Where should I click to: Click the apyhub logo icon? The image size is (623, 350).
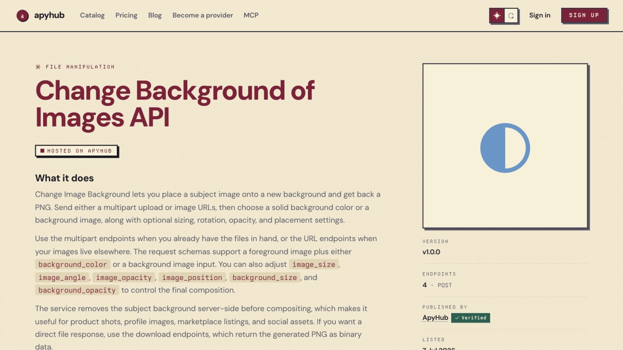pyautogui.click(x=22, y=16)
